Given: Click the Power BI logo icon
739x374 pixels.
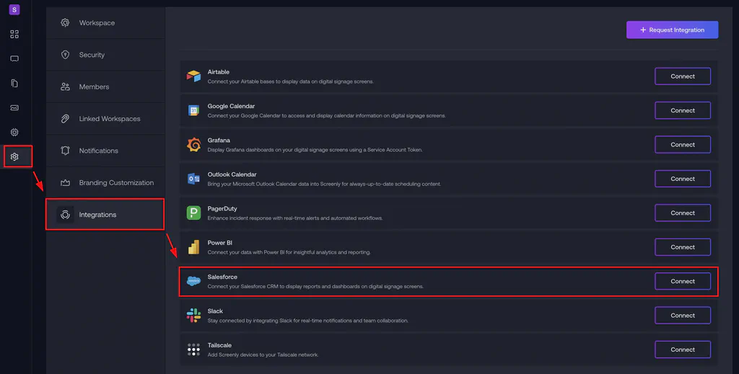Looking at the screenshot, I should click(x=193, y=247).
